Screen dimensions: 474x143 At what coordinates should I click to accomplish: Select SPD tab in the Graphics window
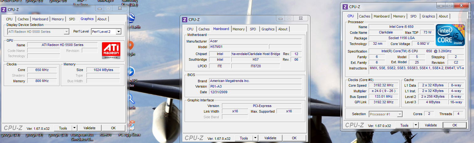72,19
